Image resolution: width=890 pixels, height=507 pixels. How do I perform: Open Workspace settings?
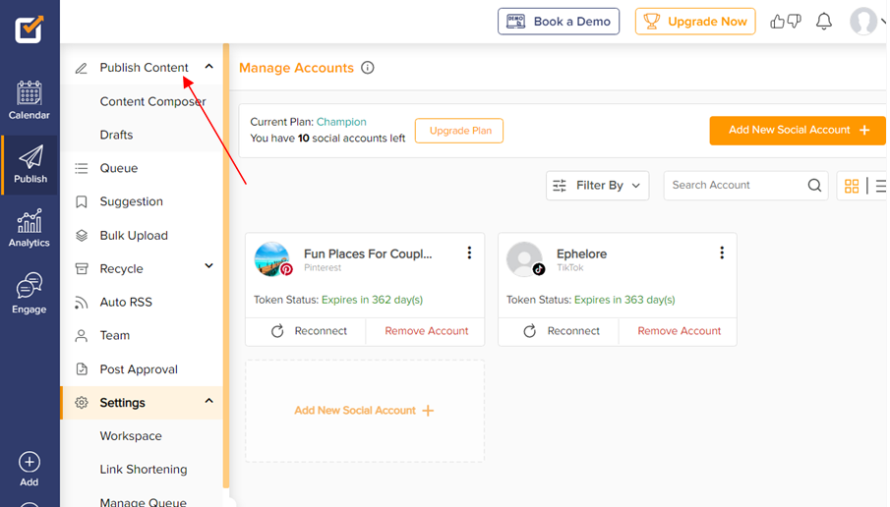(131, 436)
